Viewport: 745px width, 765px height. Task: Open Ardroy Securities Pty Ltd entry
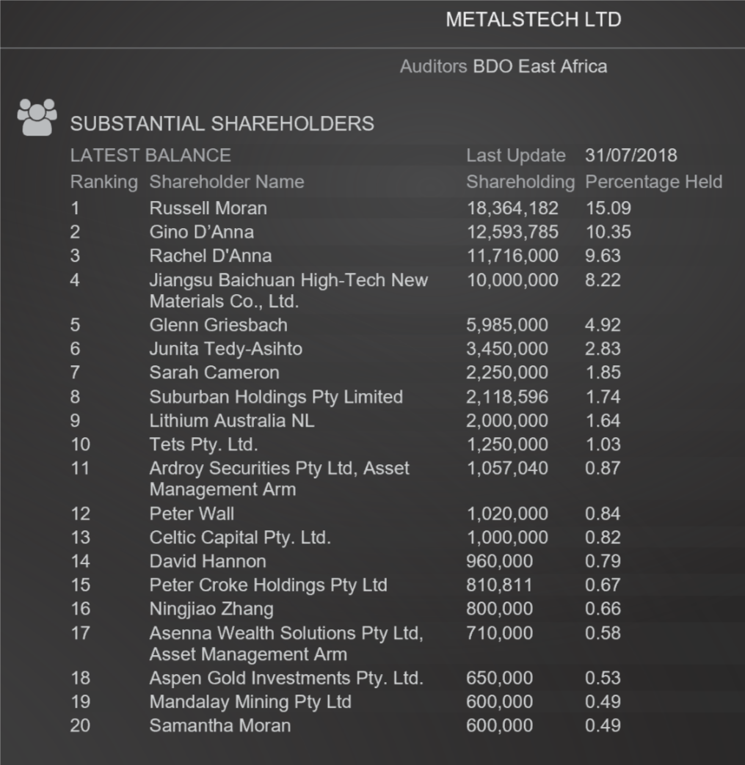(x=279, y=479)
